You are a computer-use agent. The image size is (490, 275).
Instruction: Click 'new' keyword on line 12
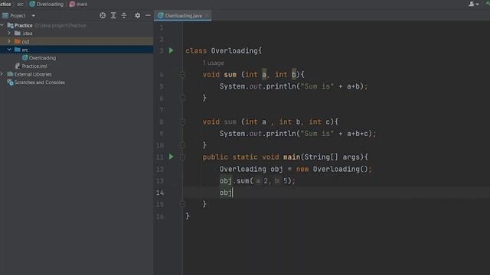tap(302, 169)
